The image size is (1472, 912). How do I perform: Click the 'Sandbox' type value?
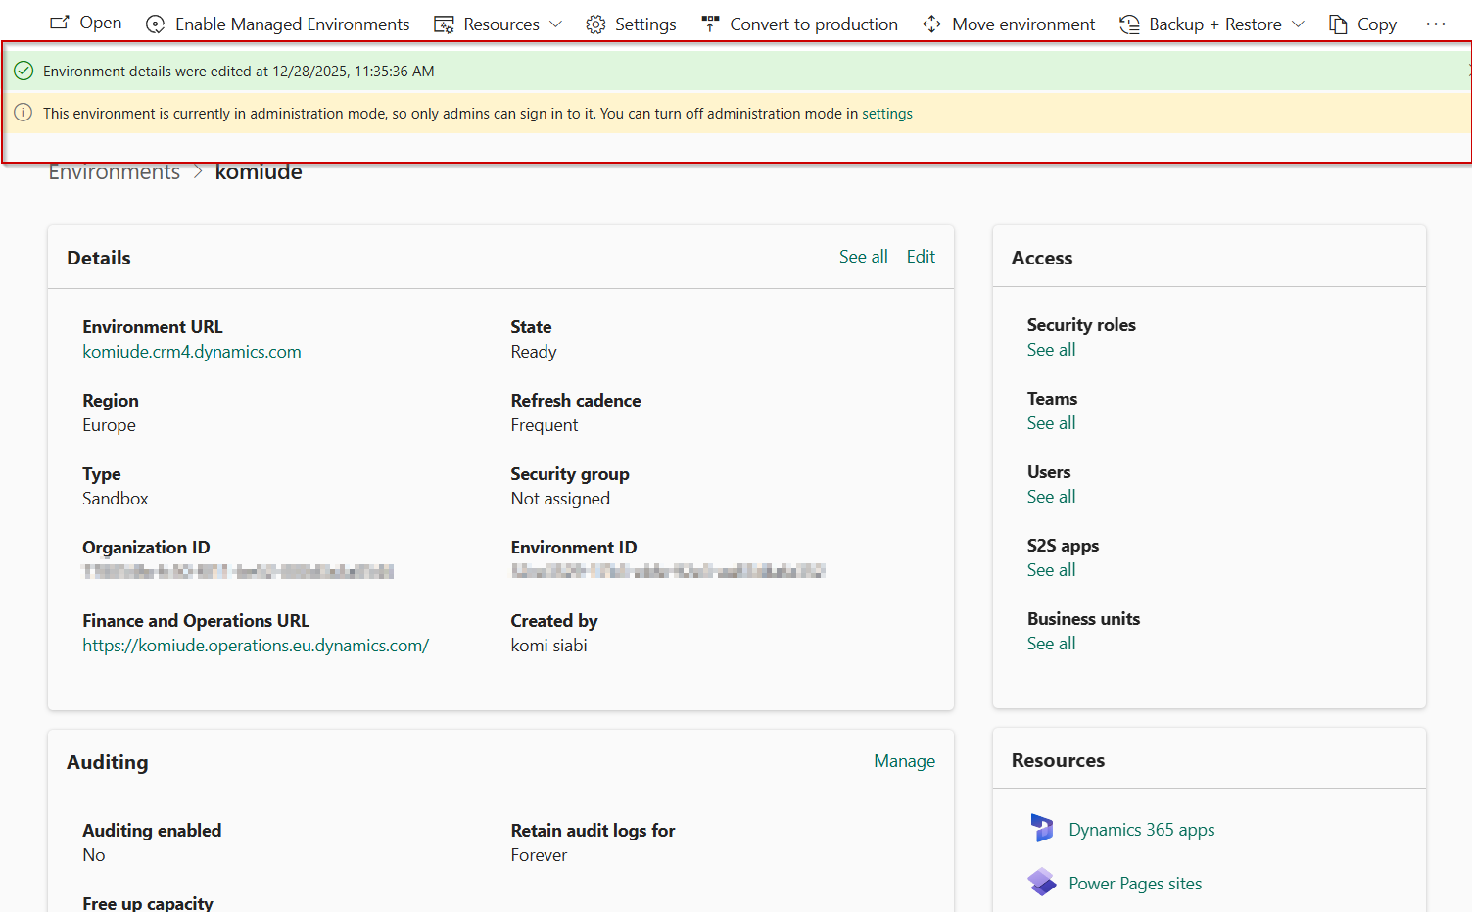[116, 499]
